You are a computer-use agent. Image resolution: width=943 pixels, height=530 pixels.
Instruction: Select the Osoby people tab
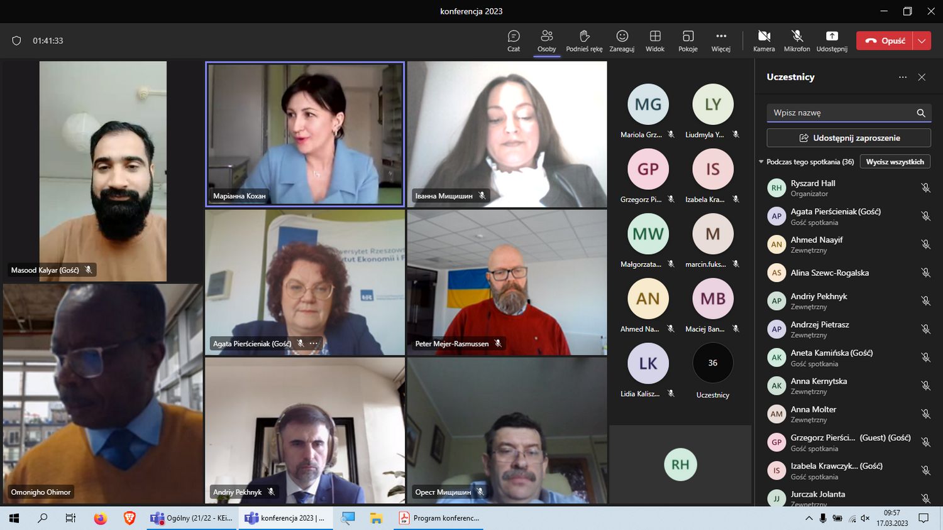click(x=546, y=41)
